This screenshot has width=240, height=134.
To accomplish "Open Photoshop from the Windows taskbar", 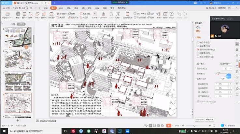I will [x=120, y=131].
